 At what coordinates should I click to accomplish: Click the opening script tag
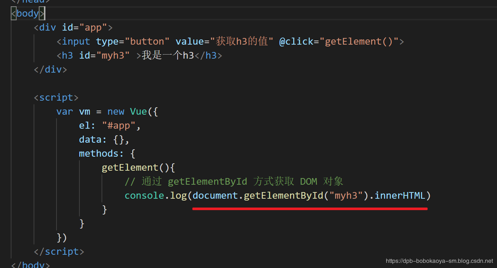(56, 97)
